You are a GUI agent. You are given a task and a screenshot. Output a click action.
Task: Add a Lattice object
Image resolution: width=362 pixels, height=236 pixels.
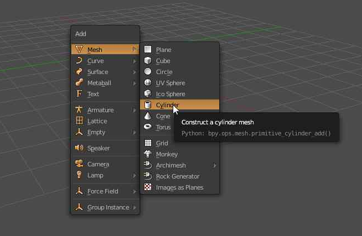click(105, 121)
